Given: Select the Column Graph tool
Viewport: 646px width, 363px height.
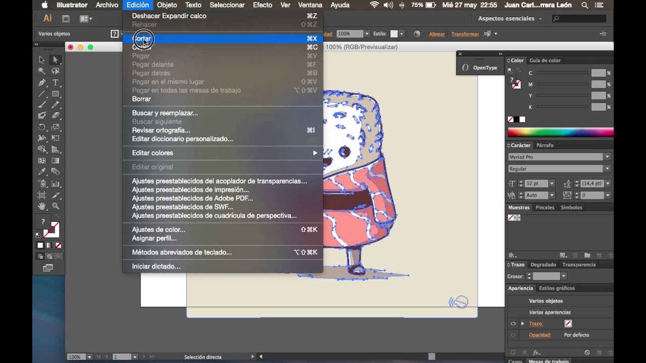Looking at the screenshot, I should click(56, 184).
